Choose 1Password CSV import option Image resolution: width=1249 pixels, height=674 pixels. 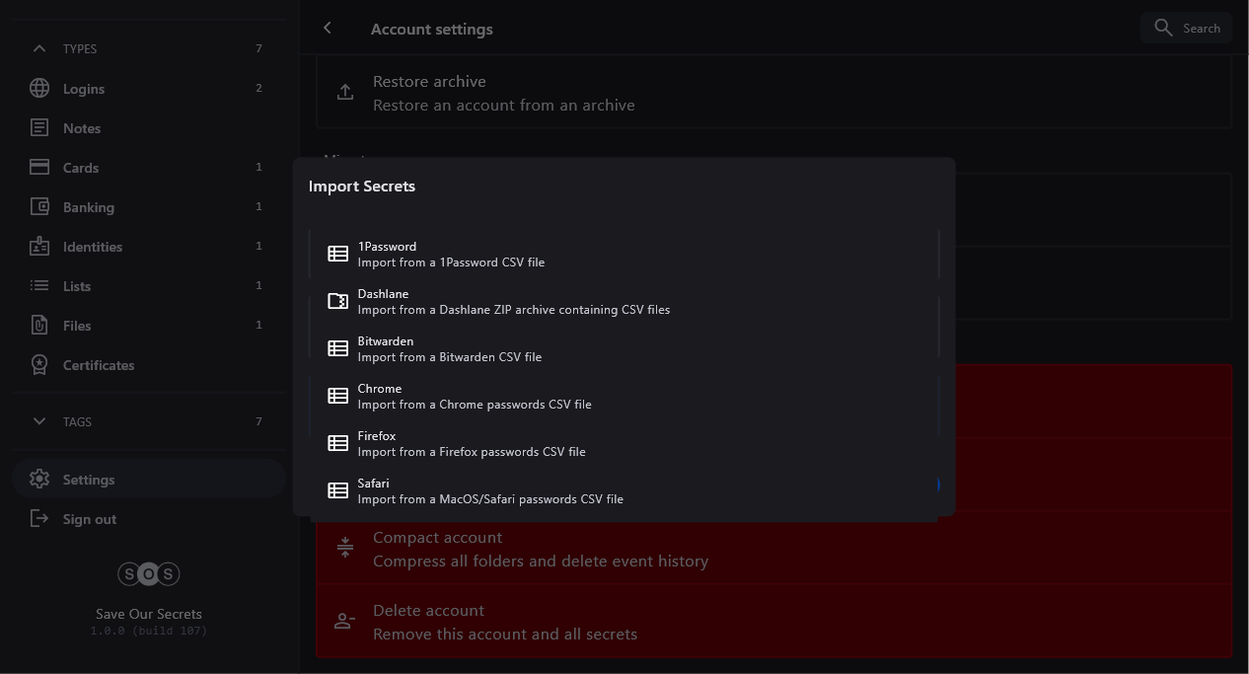click(x=624, y=255)
